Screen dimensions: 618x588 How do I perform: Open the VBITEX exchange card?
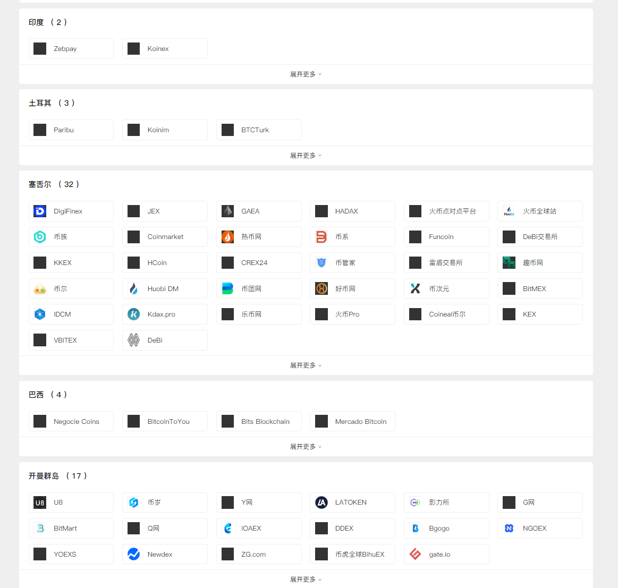tap(71, 340)
